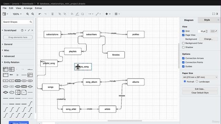Undo the last action
The width and height of the screenshot is (221, 124).
[40, 14]
